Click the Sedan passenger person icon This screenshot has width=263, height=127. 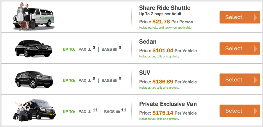pyautogui.click(x=90, y=49)
